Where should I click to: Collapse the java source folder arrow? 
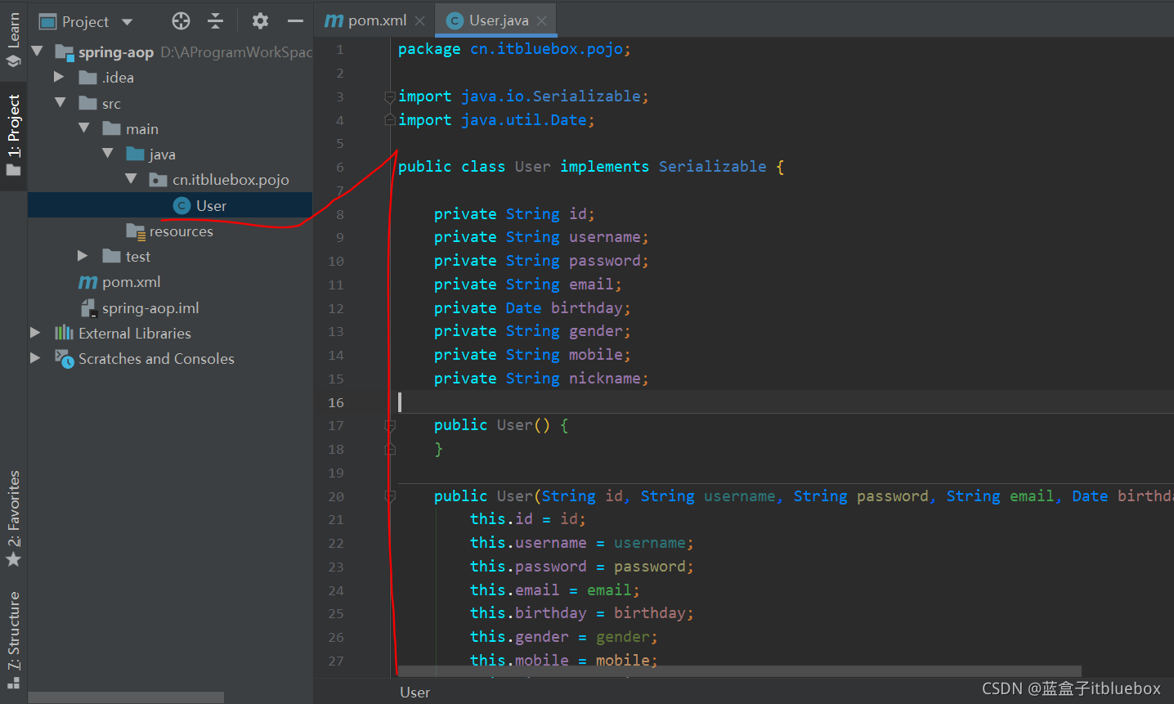108,154
